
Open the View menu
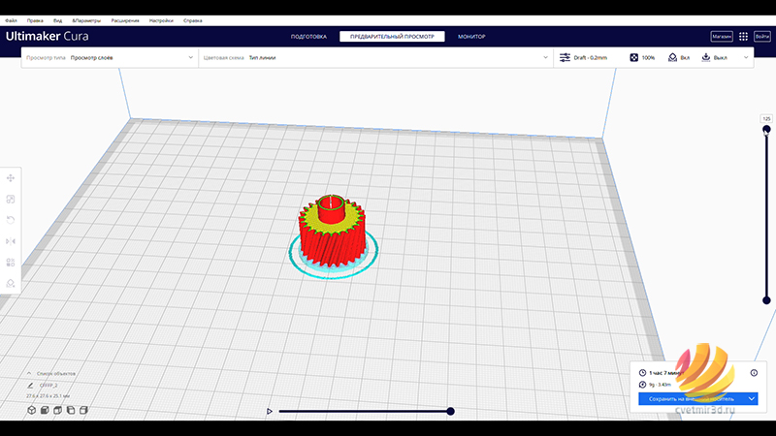(x=57, y=20)
